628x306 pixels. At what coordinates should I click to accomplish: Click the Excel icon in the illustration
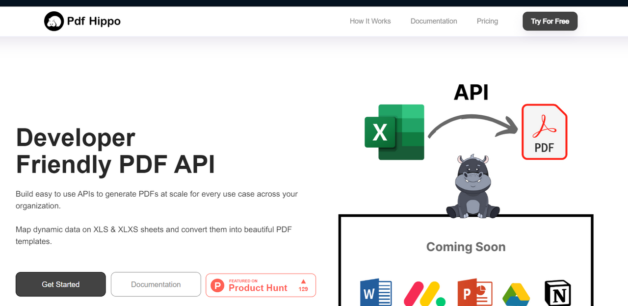394,132
